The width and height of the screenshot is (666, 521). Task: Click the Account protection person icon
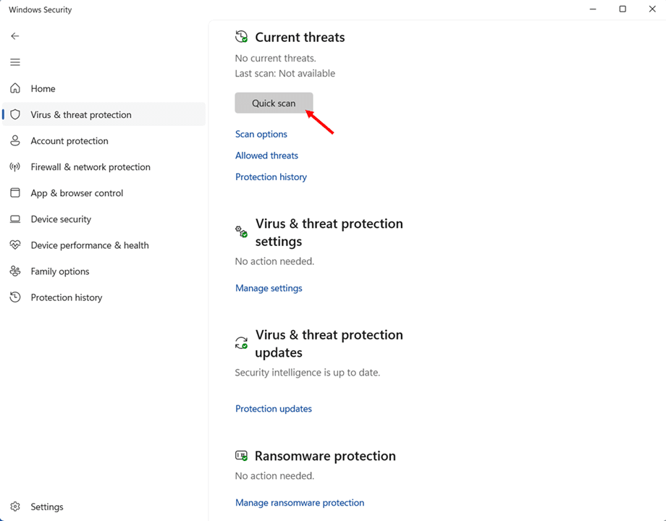15,141
